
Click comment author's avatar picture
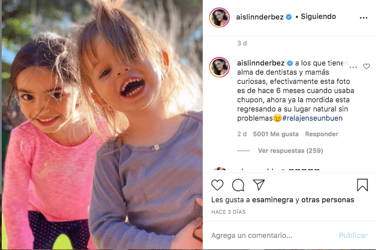tap(219, 67)
